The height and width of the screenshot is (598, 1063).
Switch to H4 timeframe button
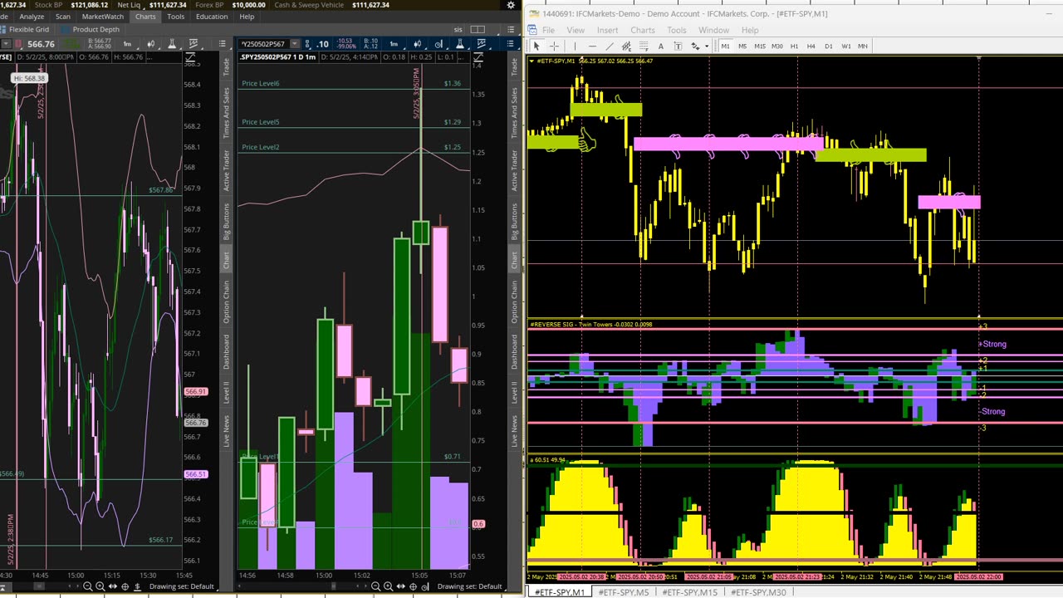[x=811, y=46]
